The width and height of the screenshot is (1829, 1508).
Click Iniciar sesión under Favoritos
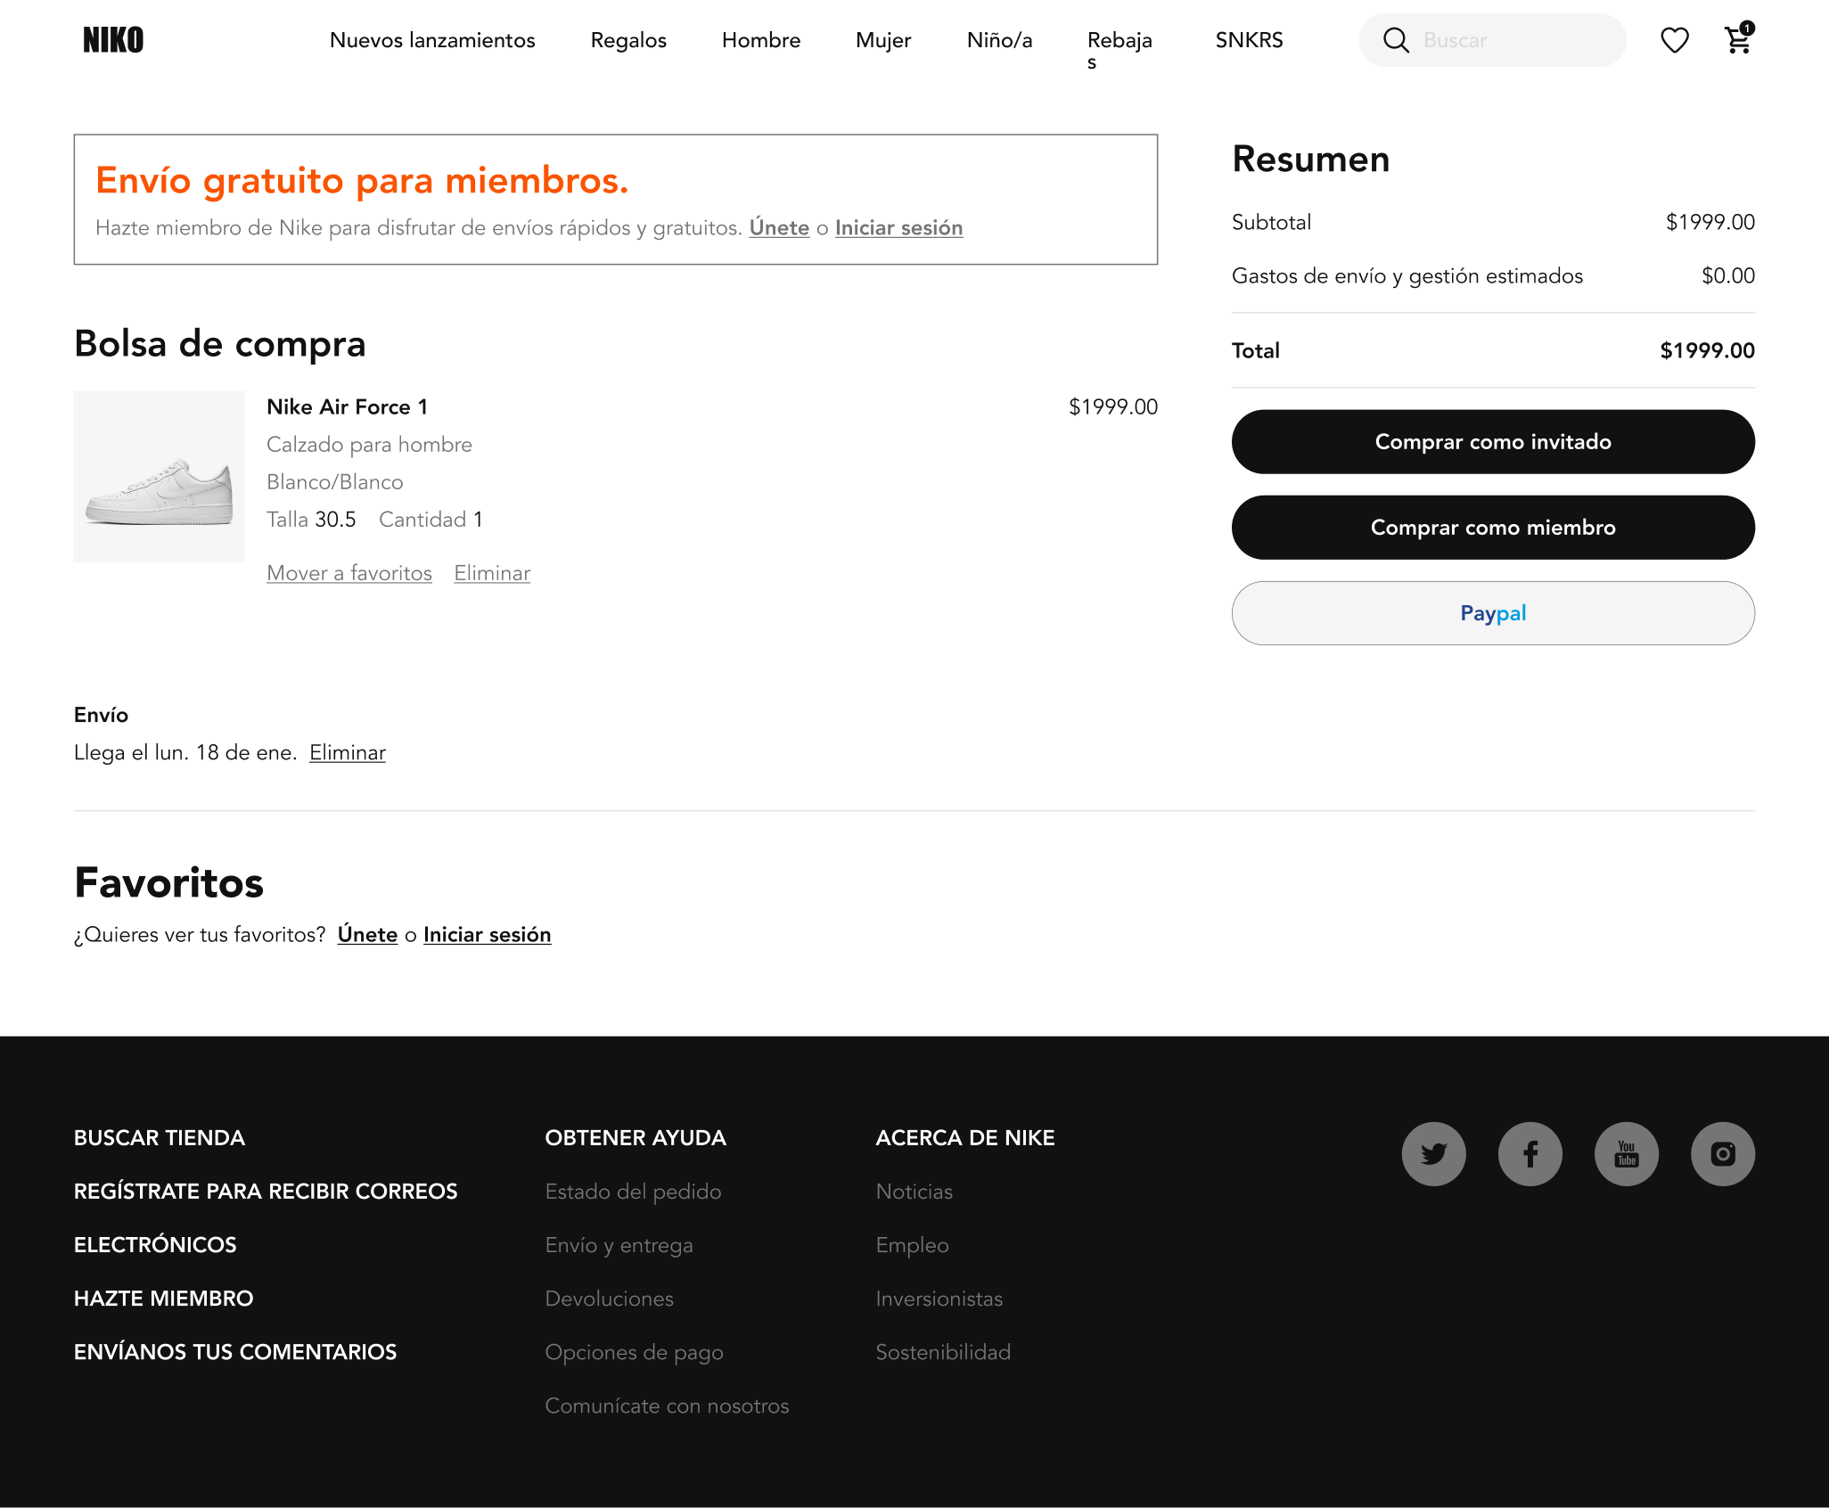pos(487,934)
